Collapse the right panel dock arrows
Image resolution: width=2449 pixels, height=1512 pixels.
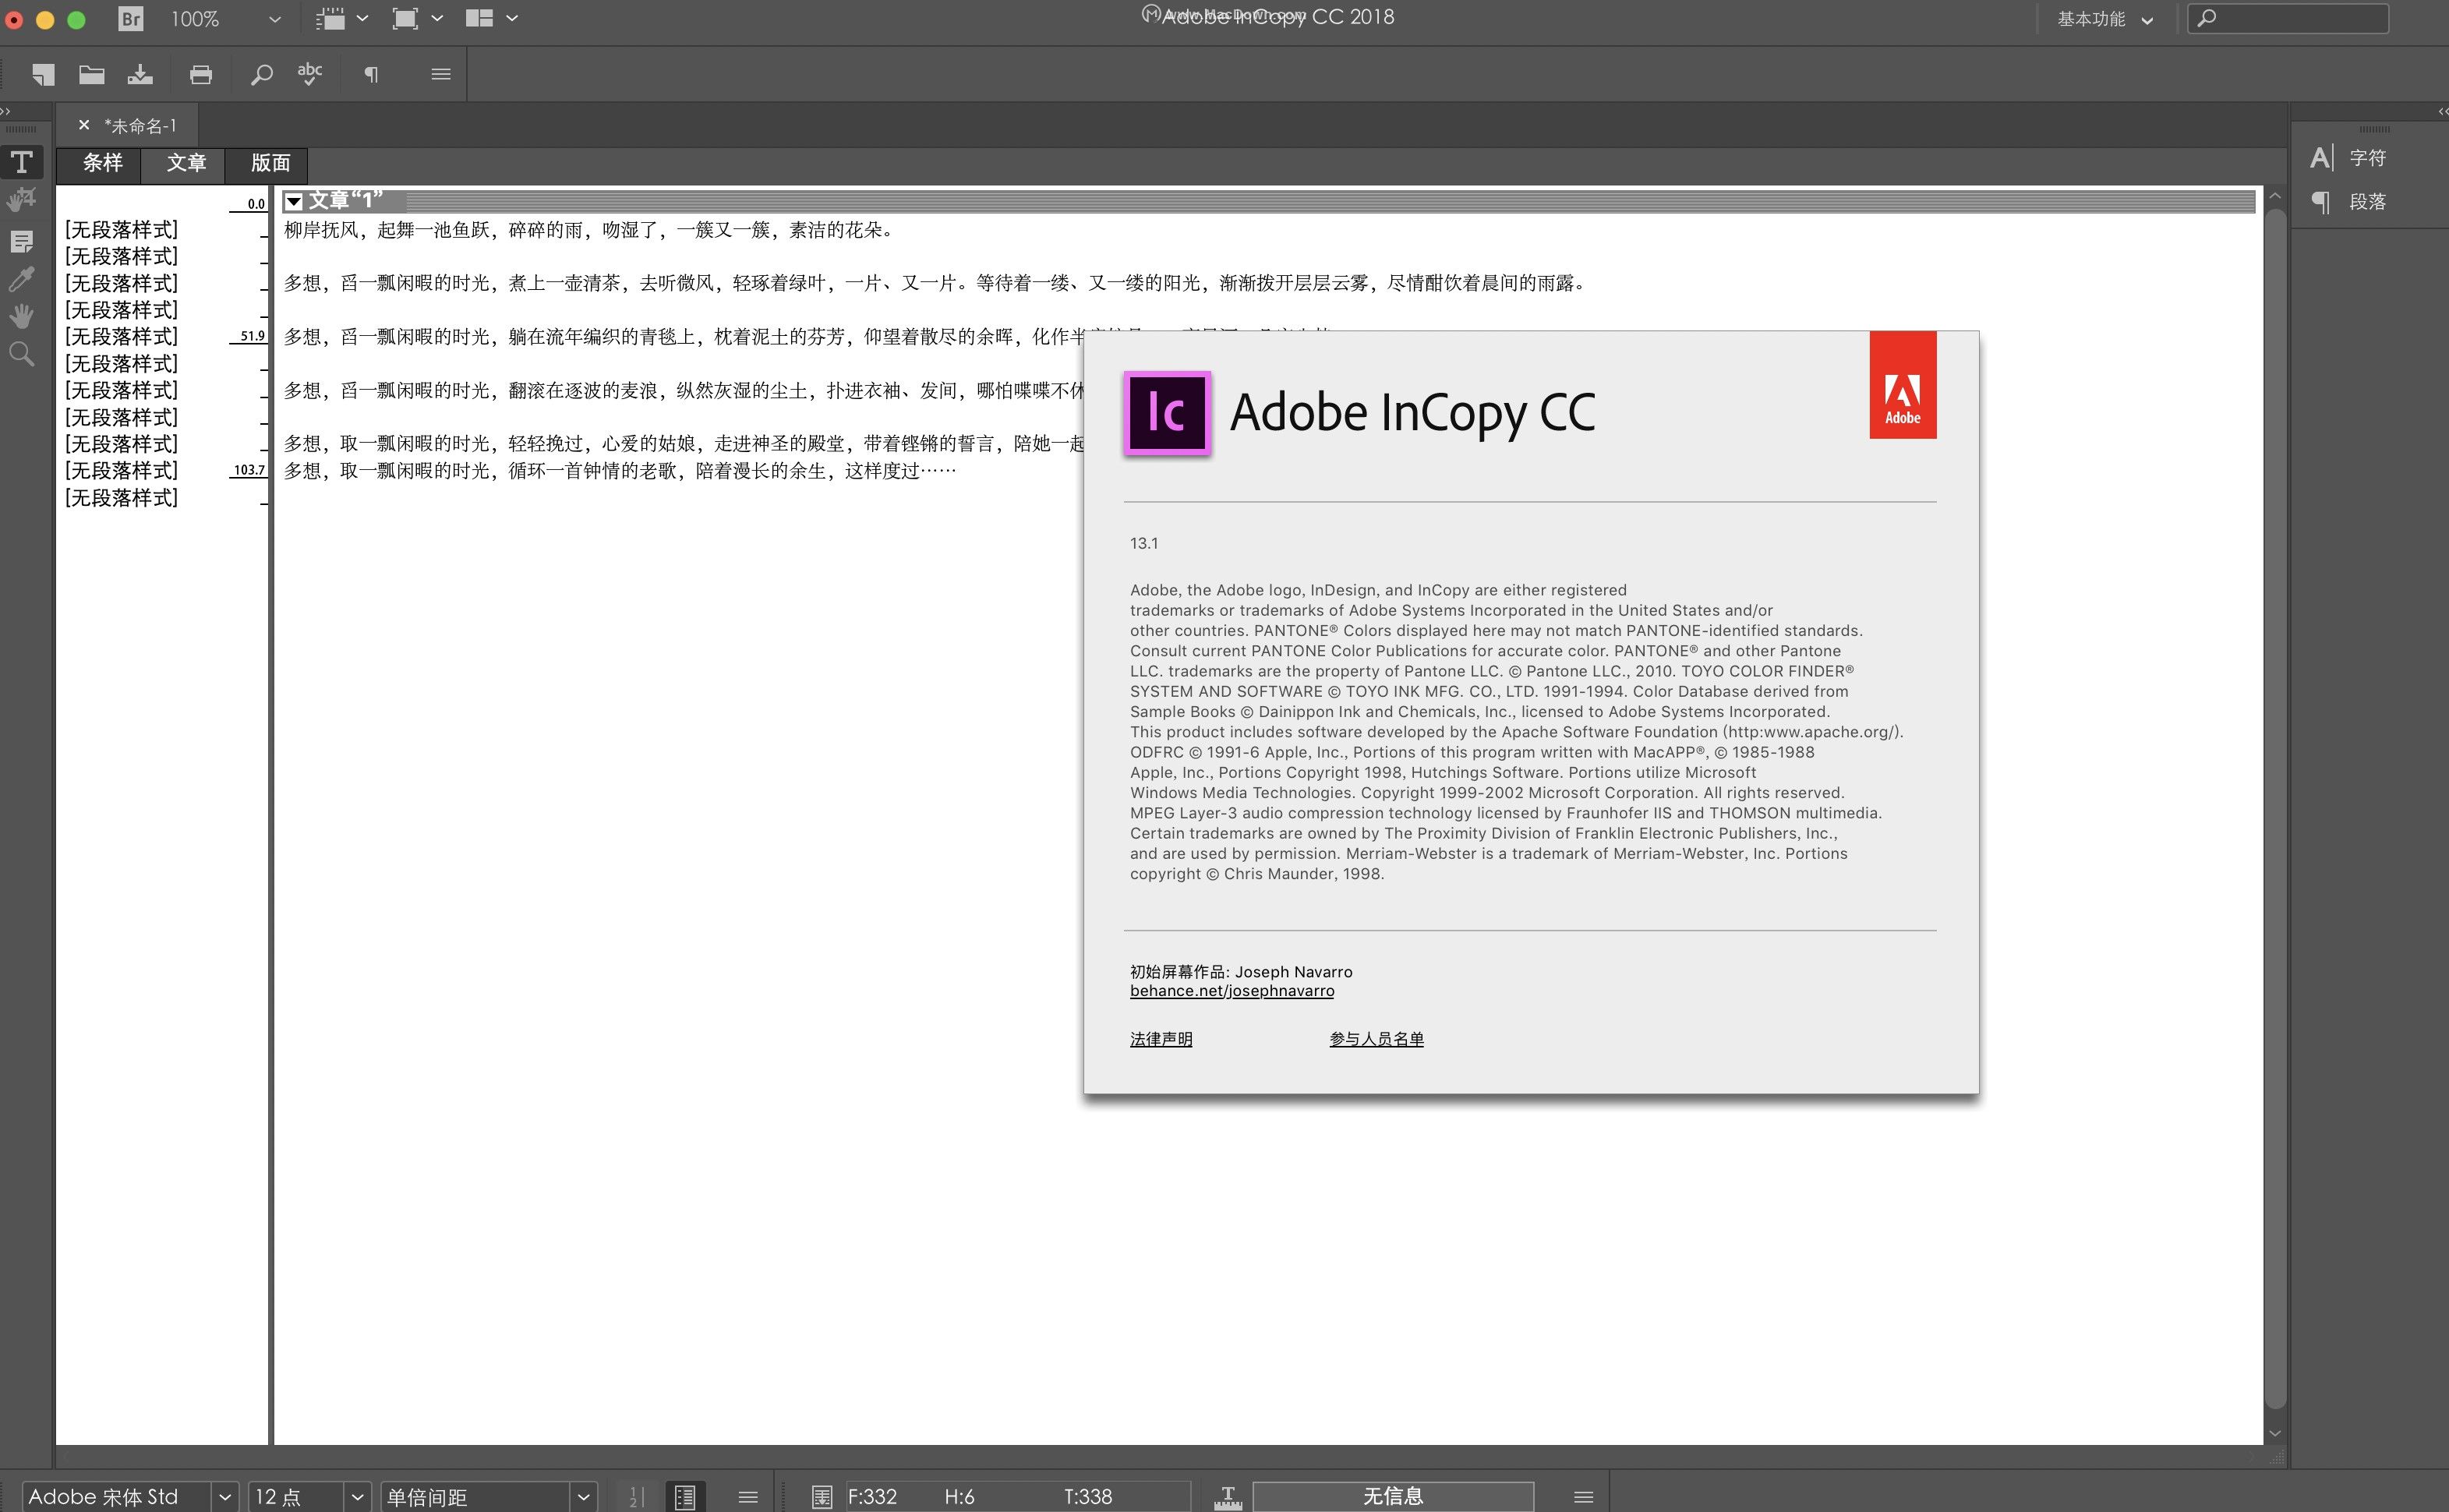tap(2441, 111)
